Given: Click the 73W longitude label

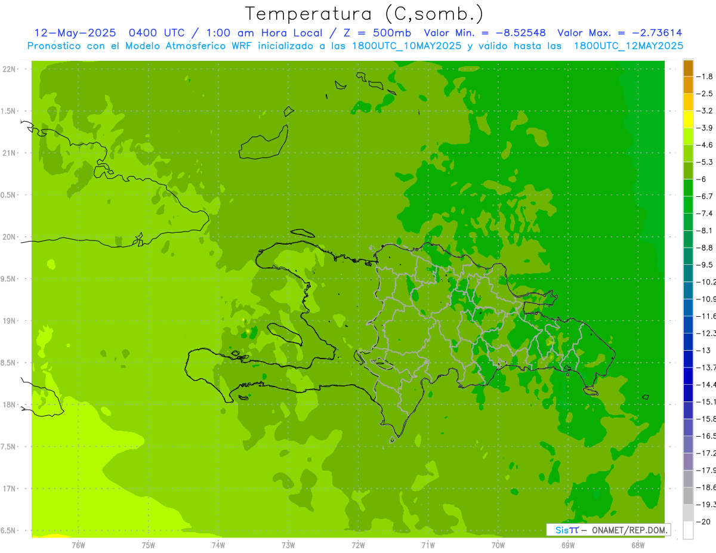Looking at the screenshot, I should click(288, 545).
